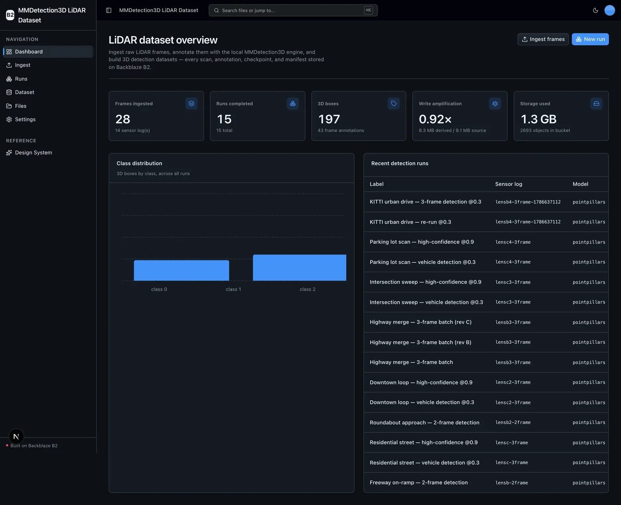Open Settings from the sidebar
The height and width of the screenshot is (505, 621).
(x=48, y=120)
